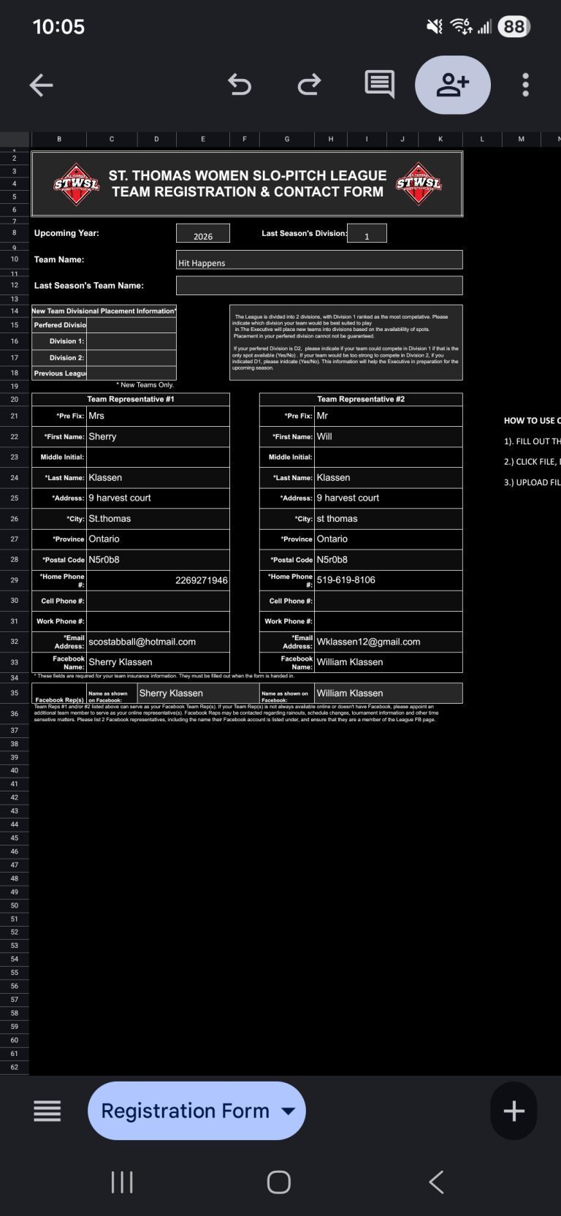
Task: Select column M header
Action: click(521, 139)
